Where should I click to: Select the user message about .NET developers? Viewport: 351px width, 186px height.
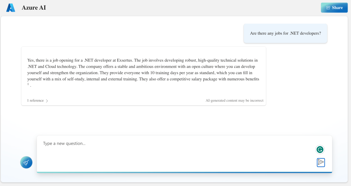coord(285,33)
